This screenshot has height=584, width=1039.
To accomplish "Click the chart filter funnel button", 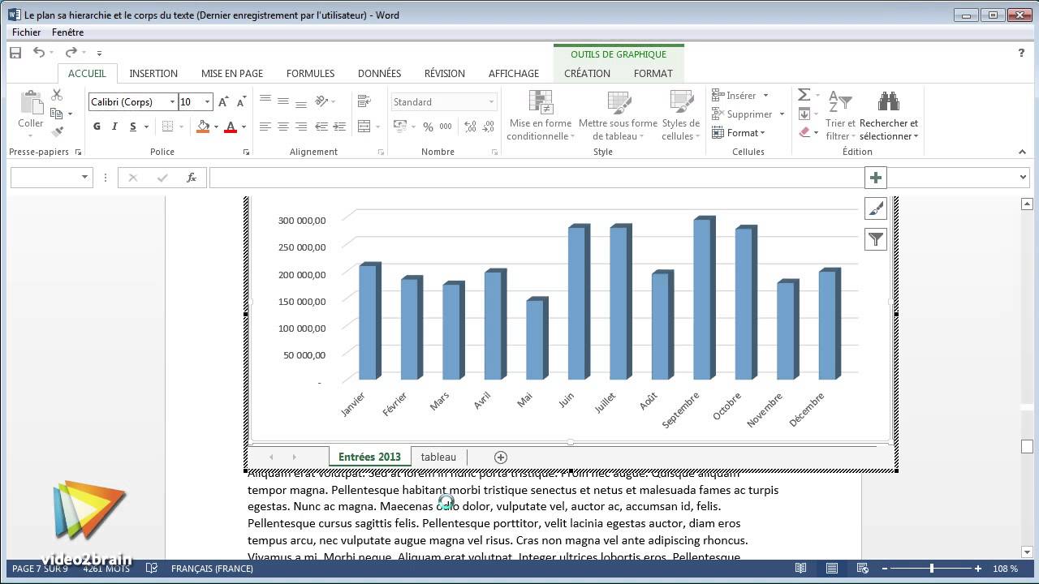I will click(876, 238).
